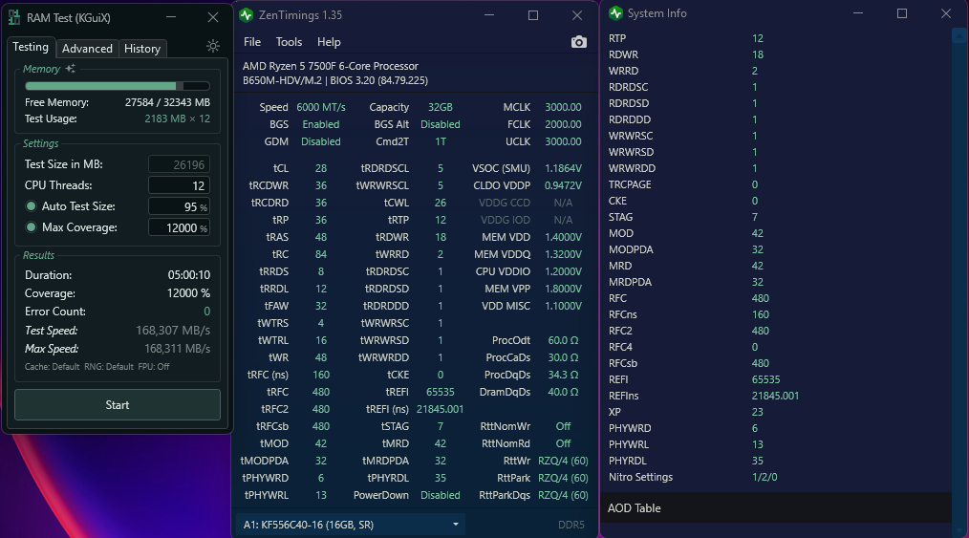Open the Help menu in ZenTimings
The width and height of the screenshot is (969, 538).
(329, 42)
